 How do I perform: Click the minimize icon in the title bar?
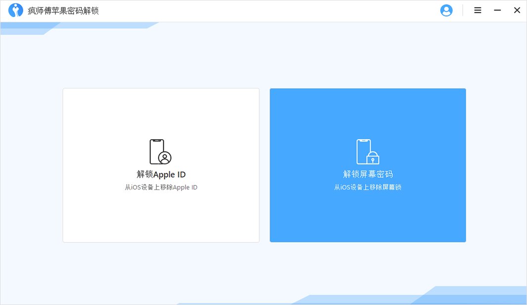pos(497,10)
